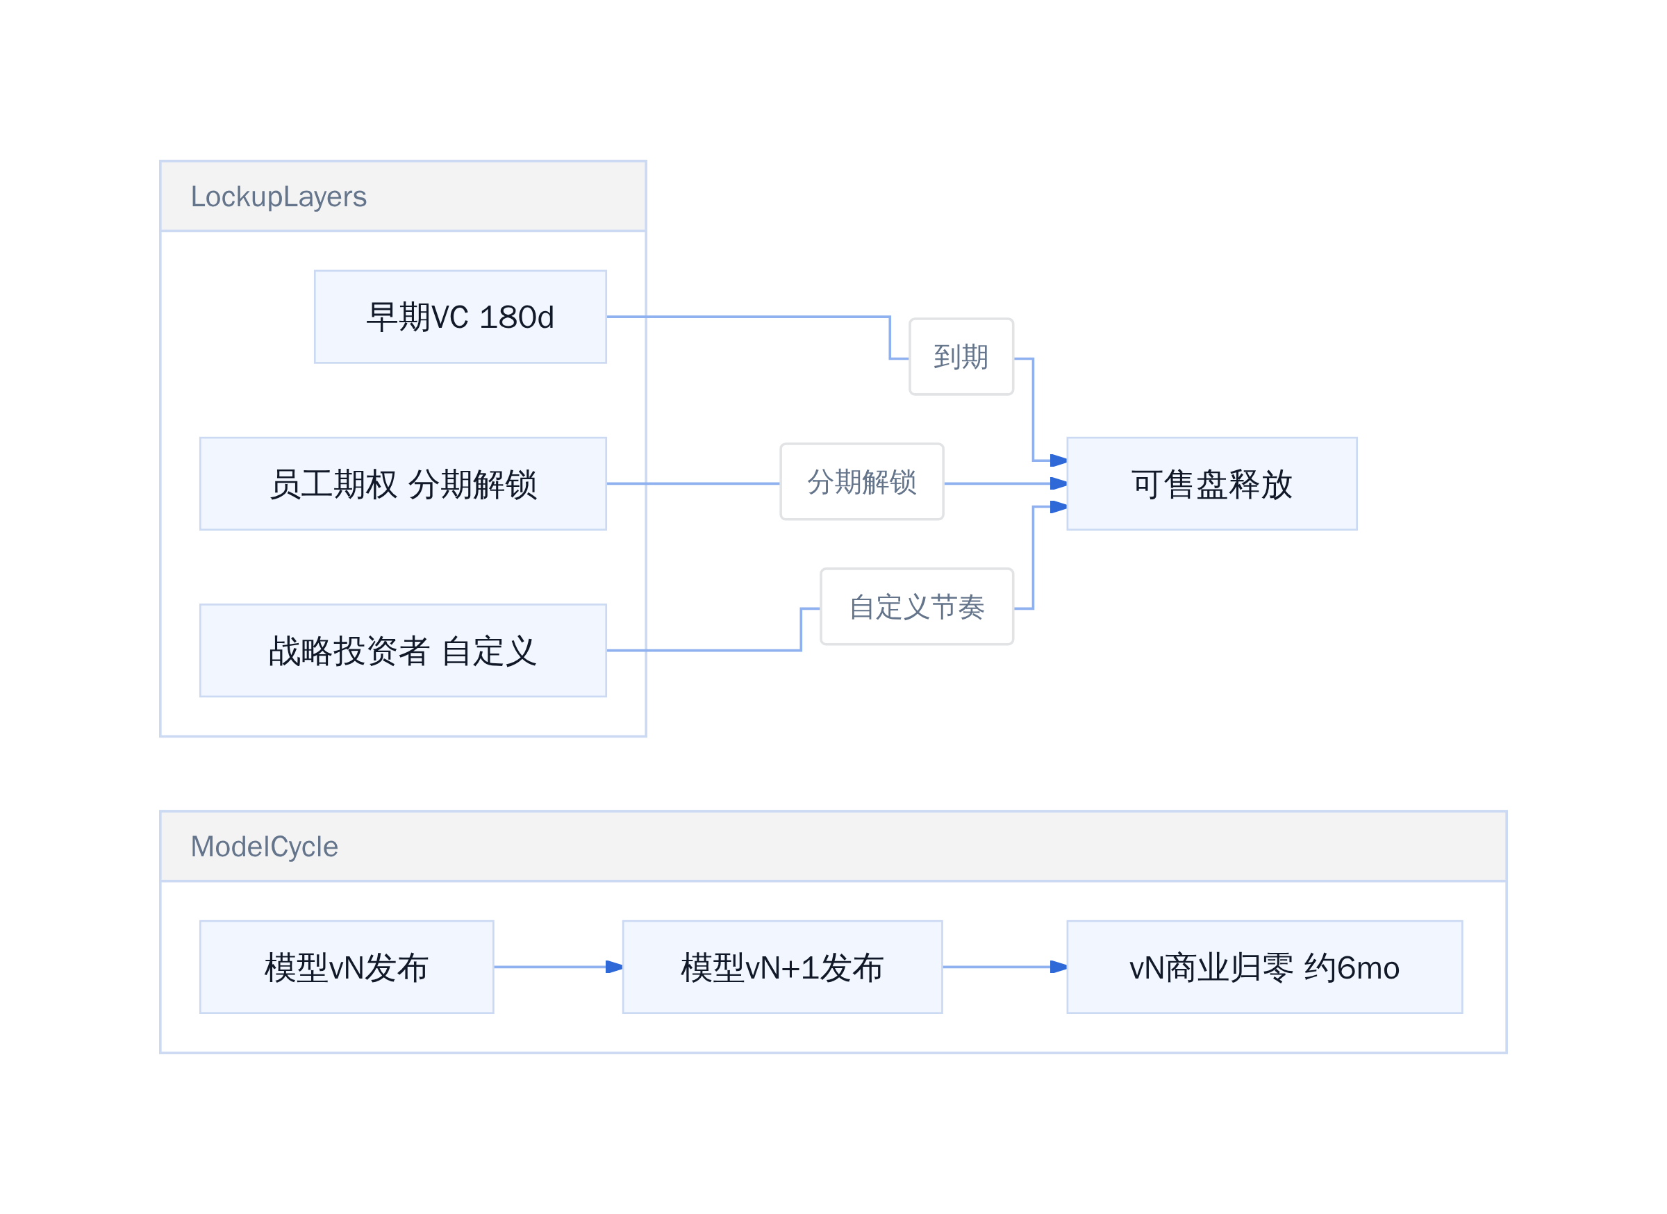Click the 分期解锁 edge label
Screen dimensions: 1667x1214
(x=862, y=481)
